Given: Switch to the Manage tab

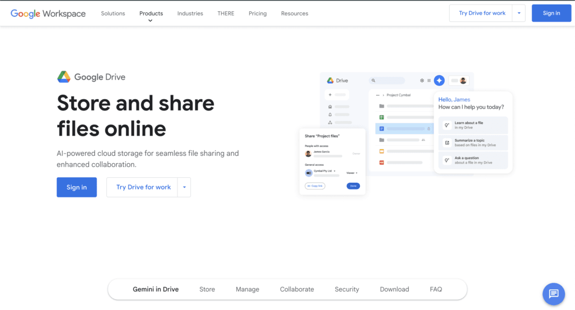Looking at the screenshot, I should click(x=248, y=289).
